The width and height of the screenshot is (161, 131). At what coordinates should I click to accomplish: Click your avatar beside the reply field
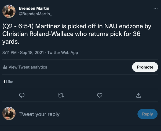click(9, 114)
